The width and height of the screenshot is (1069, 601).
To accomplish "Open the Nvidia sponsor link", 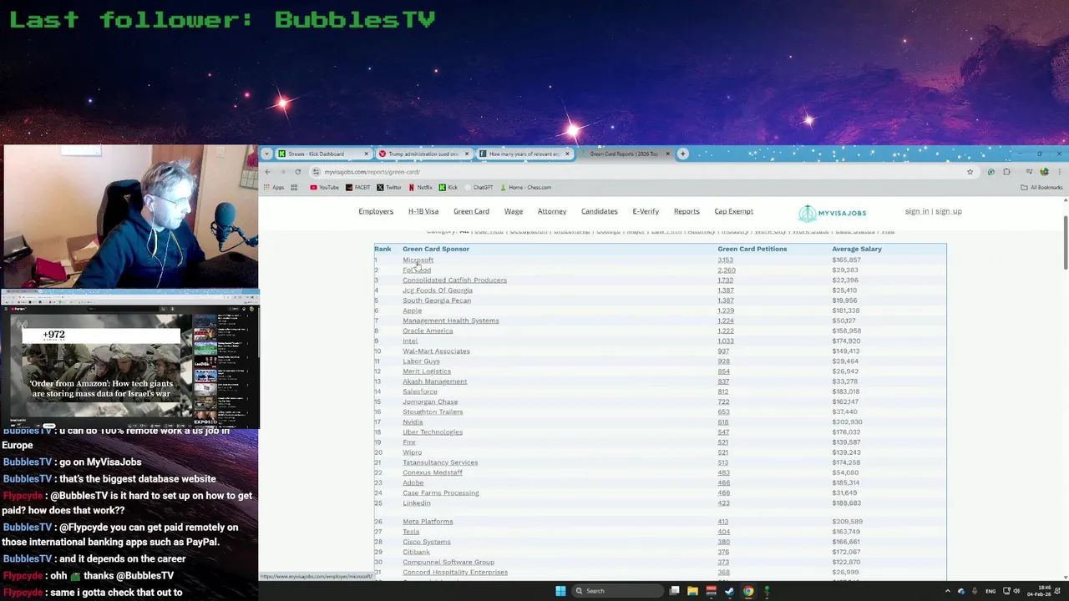I will click(x=413, y=422).
